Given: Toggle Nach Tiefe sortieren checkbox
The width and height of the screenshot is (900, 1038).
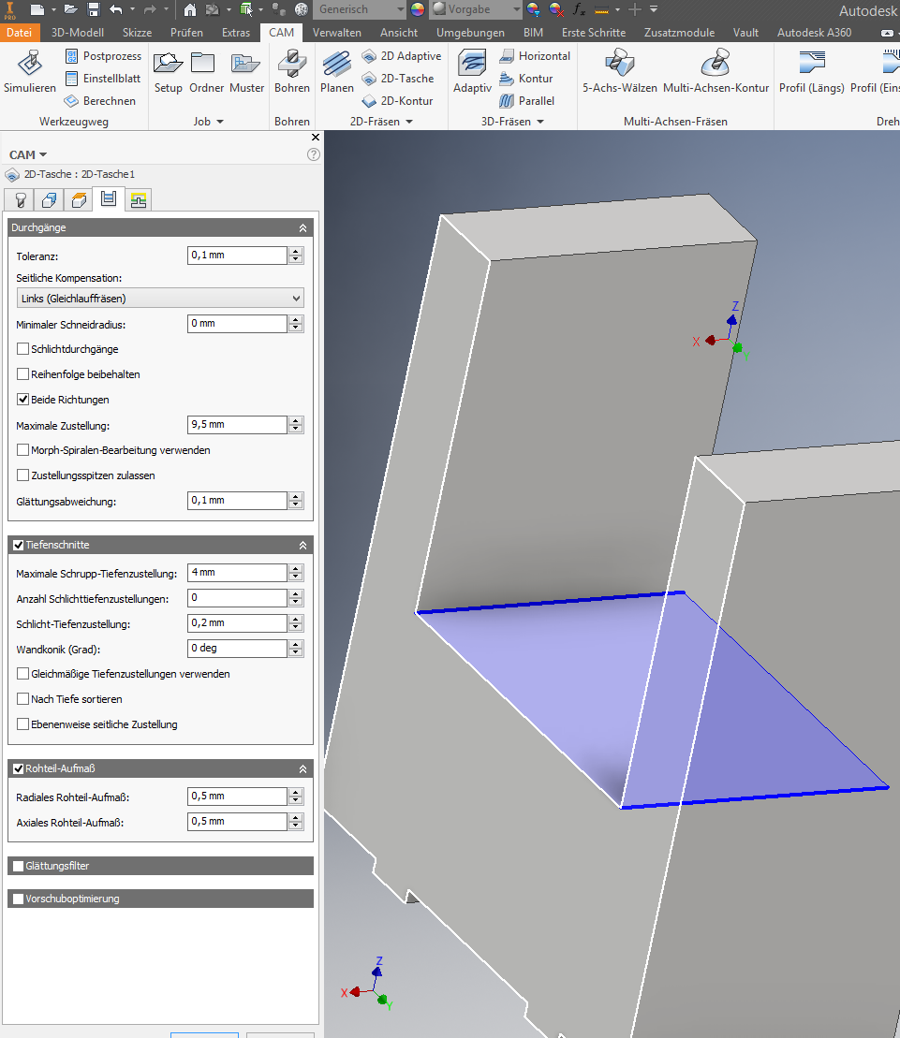Looking at the screenshot, I should pos(23,699).
